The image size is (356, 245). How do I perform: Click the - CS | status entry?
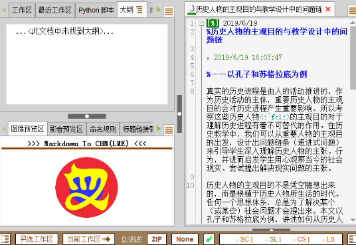pyautogui.click(x=301, y=239)
